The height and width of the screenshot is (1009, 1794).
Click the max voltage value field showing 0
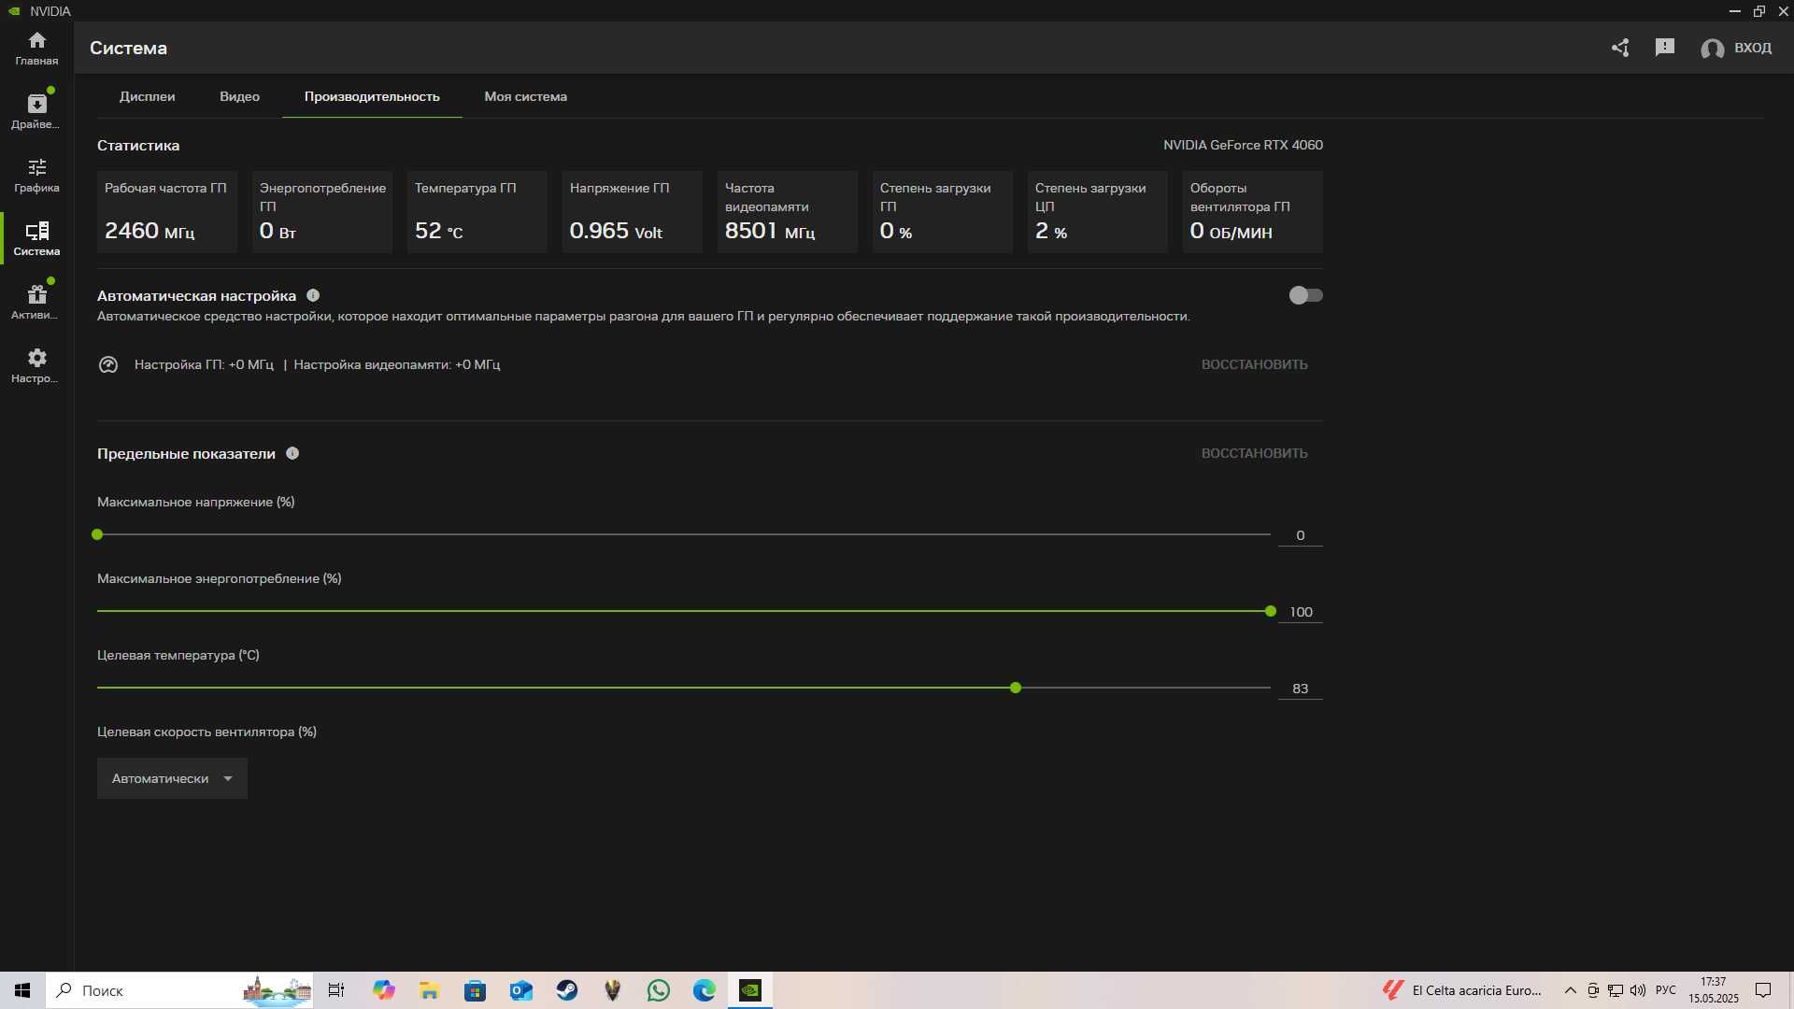[1300, 535]
